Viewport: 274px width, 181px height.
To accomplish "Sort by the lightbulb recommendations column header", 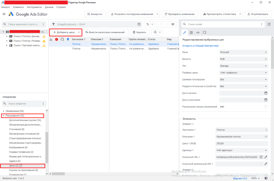I will 68,40.
